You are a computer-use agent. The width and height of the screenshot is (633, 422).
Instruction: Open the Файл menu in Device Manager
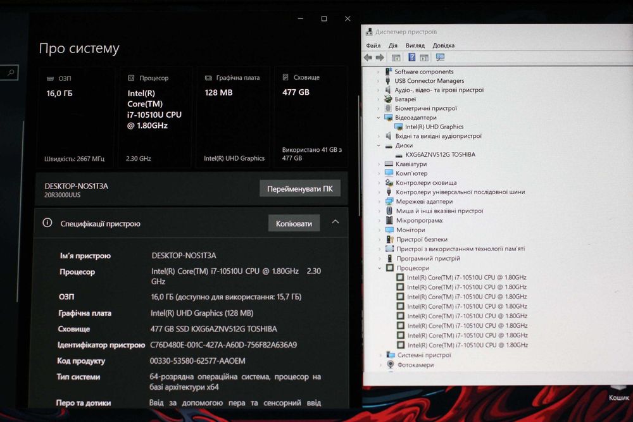pos(373,46)
